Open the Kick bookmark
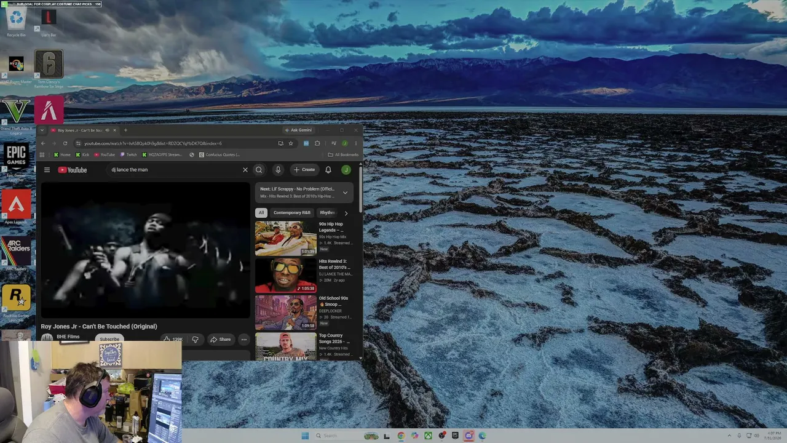787x443 pixels. 82,155
